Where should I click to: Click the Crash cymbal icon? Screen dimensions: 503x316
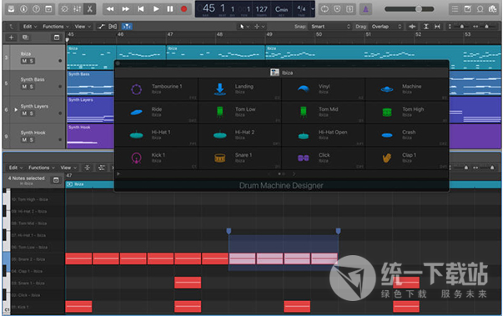(387, 135)
